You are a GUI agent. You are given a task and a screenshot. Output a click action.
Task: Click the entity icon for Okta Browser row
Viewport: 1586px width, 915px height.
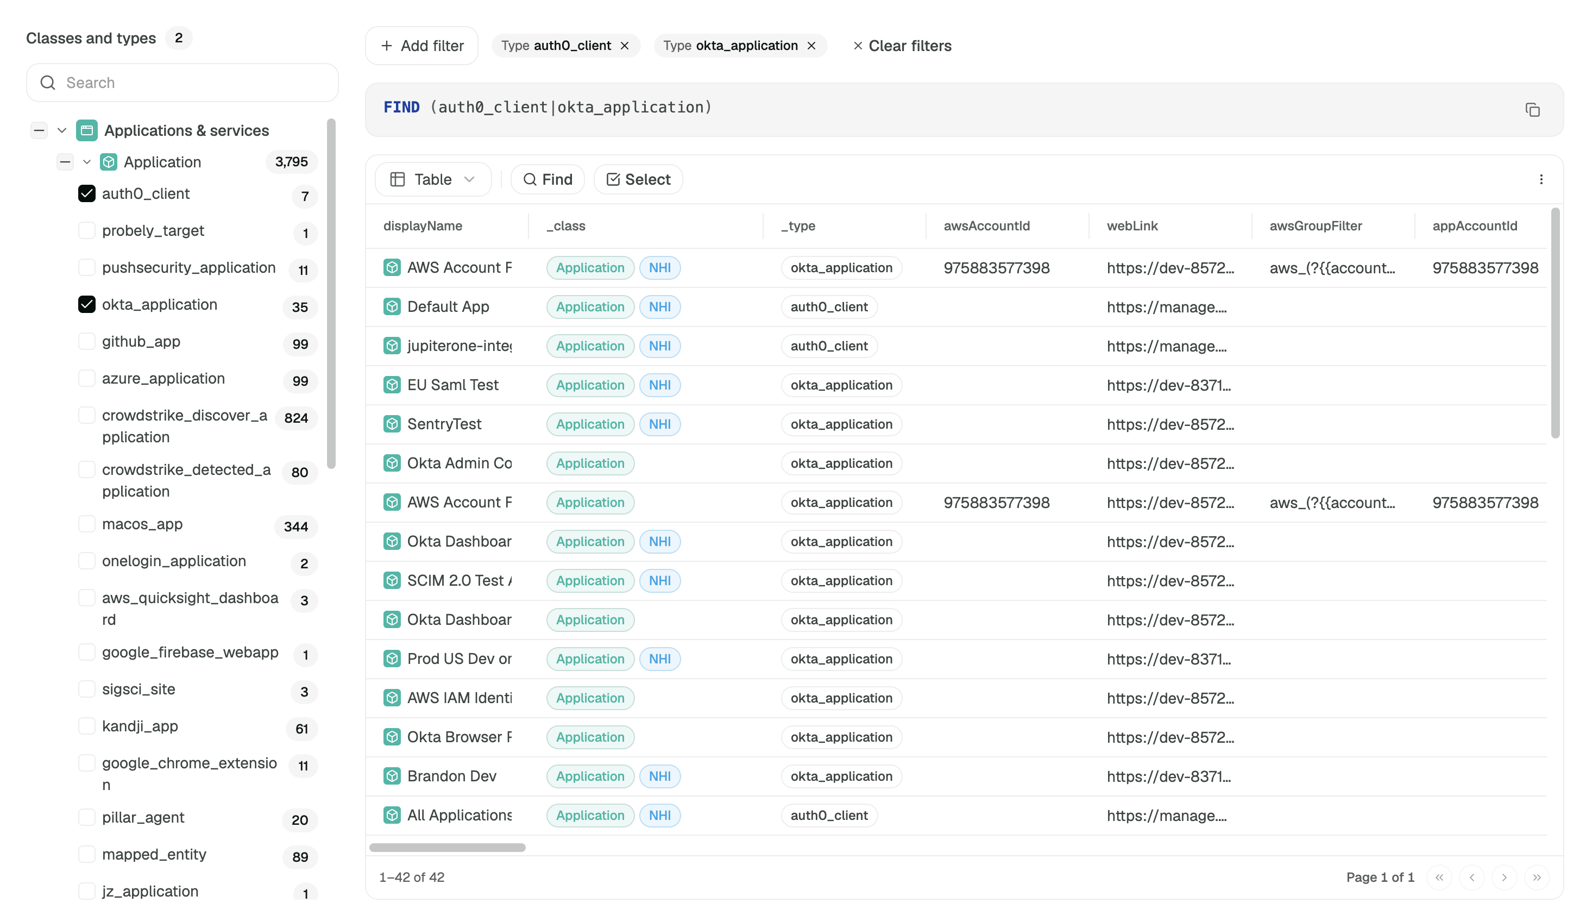coord(392,737)
